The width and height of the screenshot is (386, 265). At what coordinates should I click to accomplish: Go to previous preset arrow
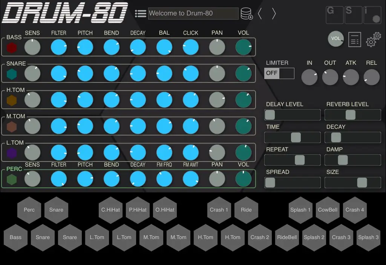pyautogui.click(x=260, y=14)
